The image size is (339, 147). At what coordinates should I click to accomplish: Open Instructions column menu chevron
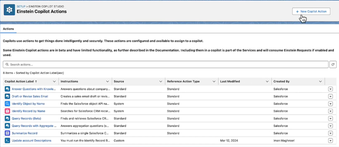pos(107,81)
